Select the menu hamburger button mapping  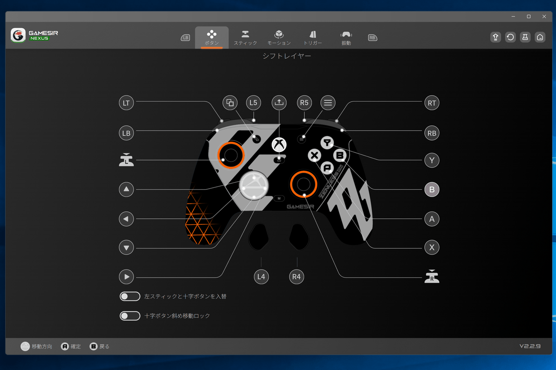(x=328, y=103)
